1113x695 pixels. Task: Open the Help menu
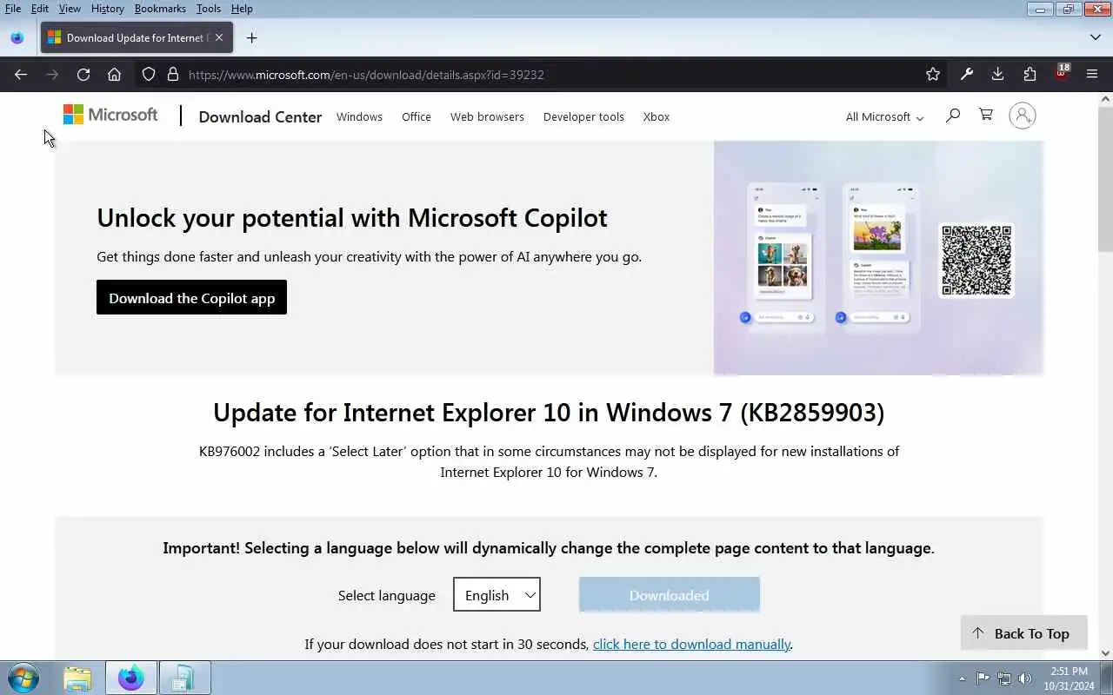coord(242,9)
